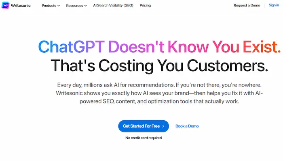Viewport: 283px width, 161px height.
Task: Go to AI Search Visibility (GEO)
Action: 113,5
